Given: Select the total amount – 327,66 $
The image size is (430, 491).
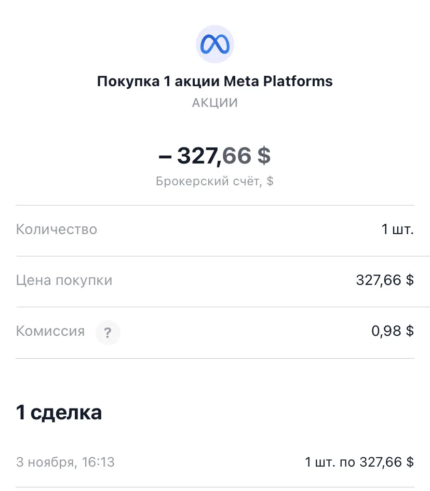Looking at the screenshot, I should pos(214,156).
